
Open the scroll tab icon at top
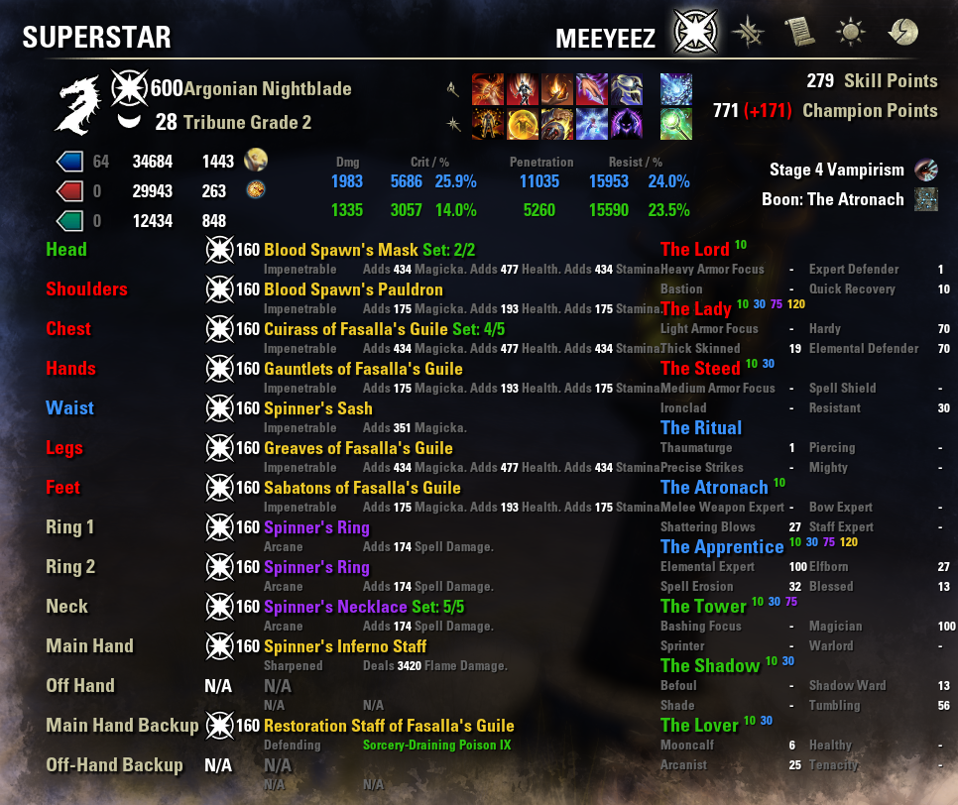pos(799,32)
